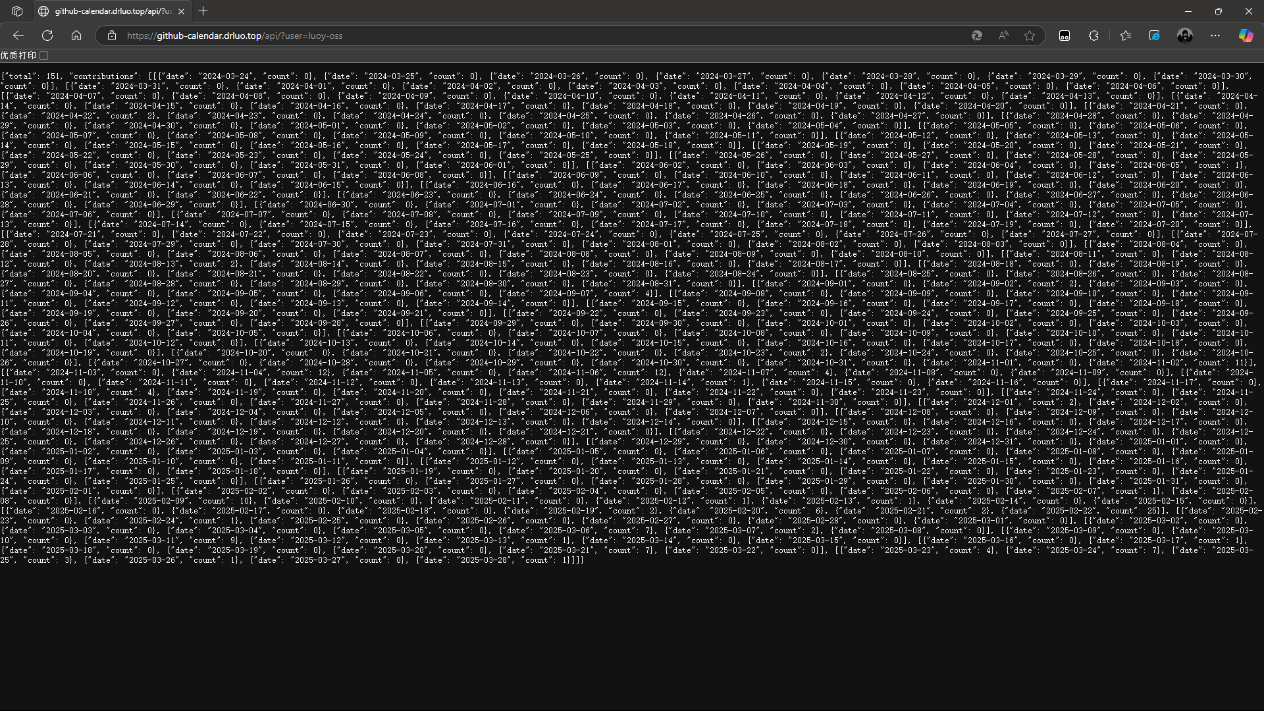Open Settings and more menu
The image size is (1264, 711).
1215,36
